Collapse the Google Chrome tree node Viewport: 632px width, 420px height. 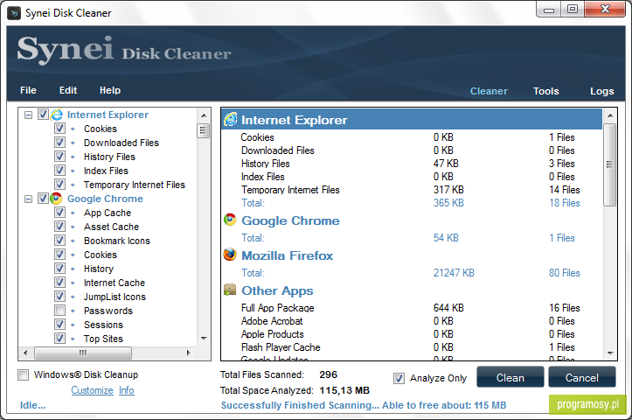point(28,199)
